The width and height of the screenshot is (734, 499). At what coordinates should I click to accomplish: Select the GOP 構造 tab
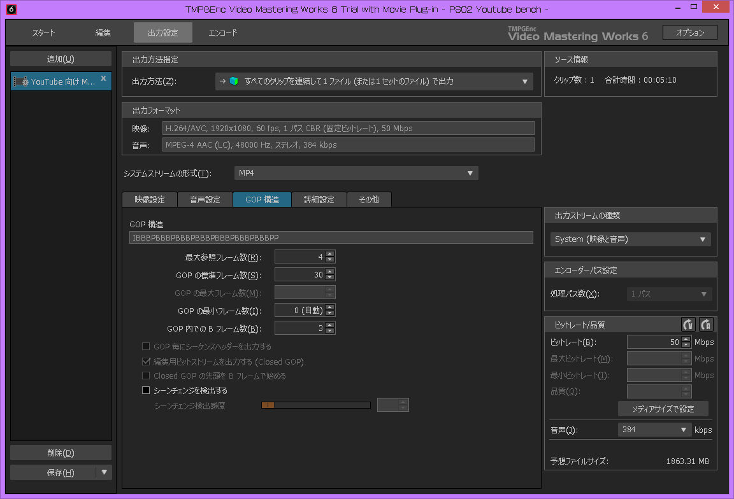(262, 200)
